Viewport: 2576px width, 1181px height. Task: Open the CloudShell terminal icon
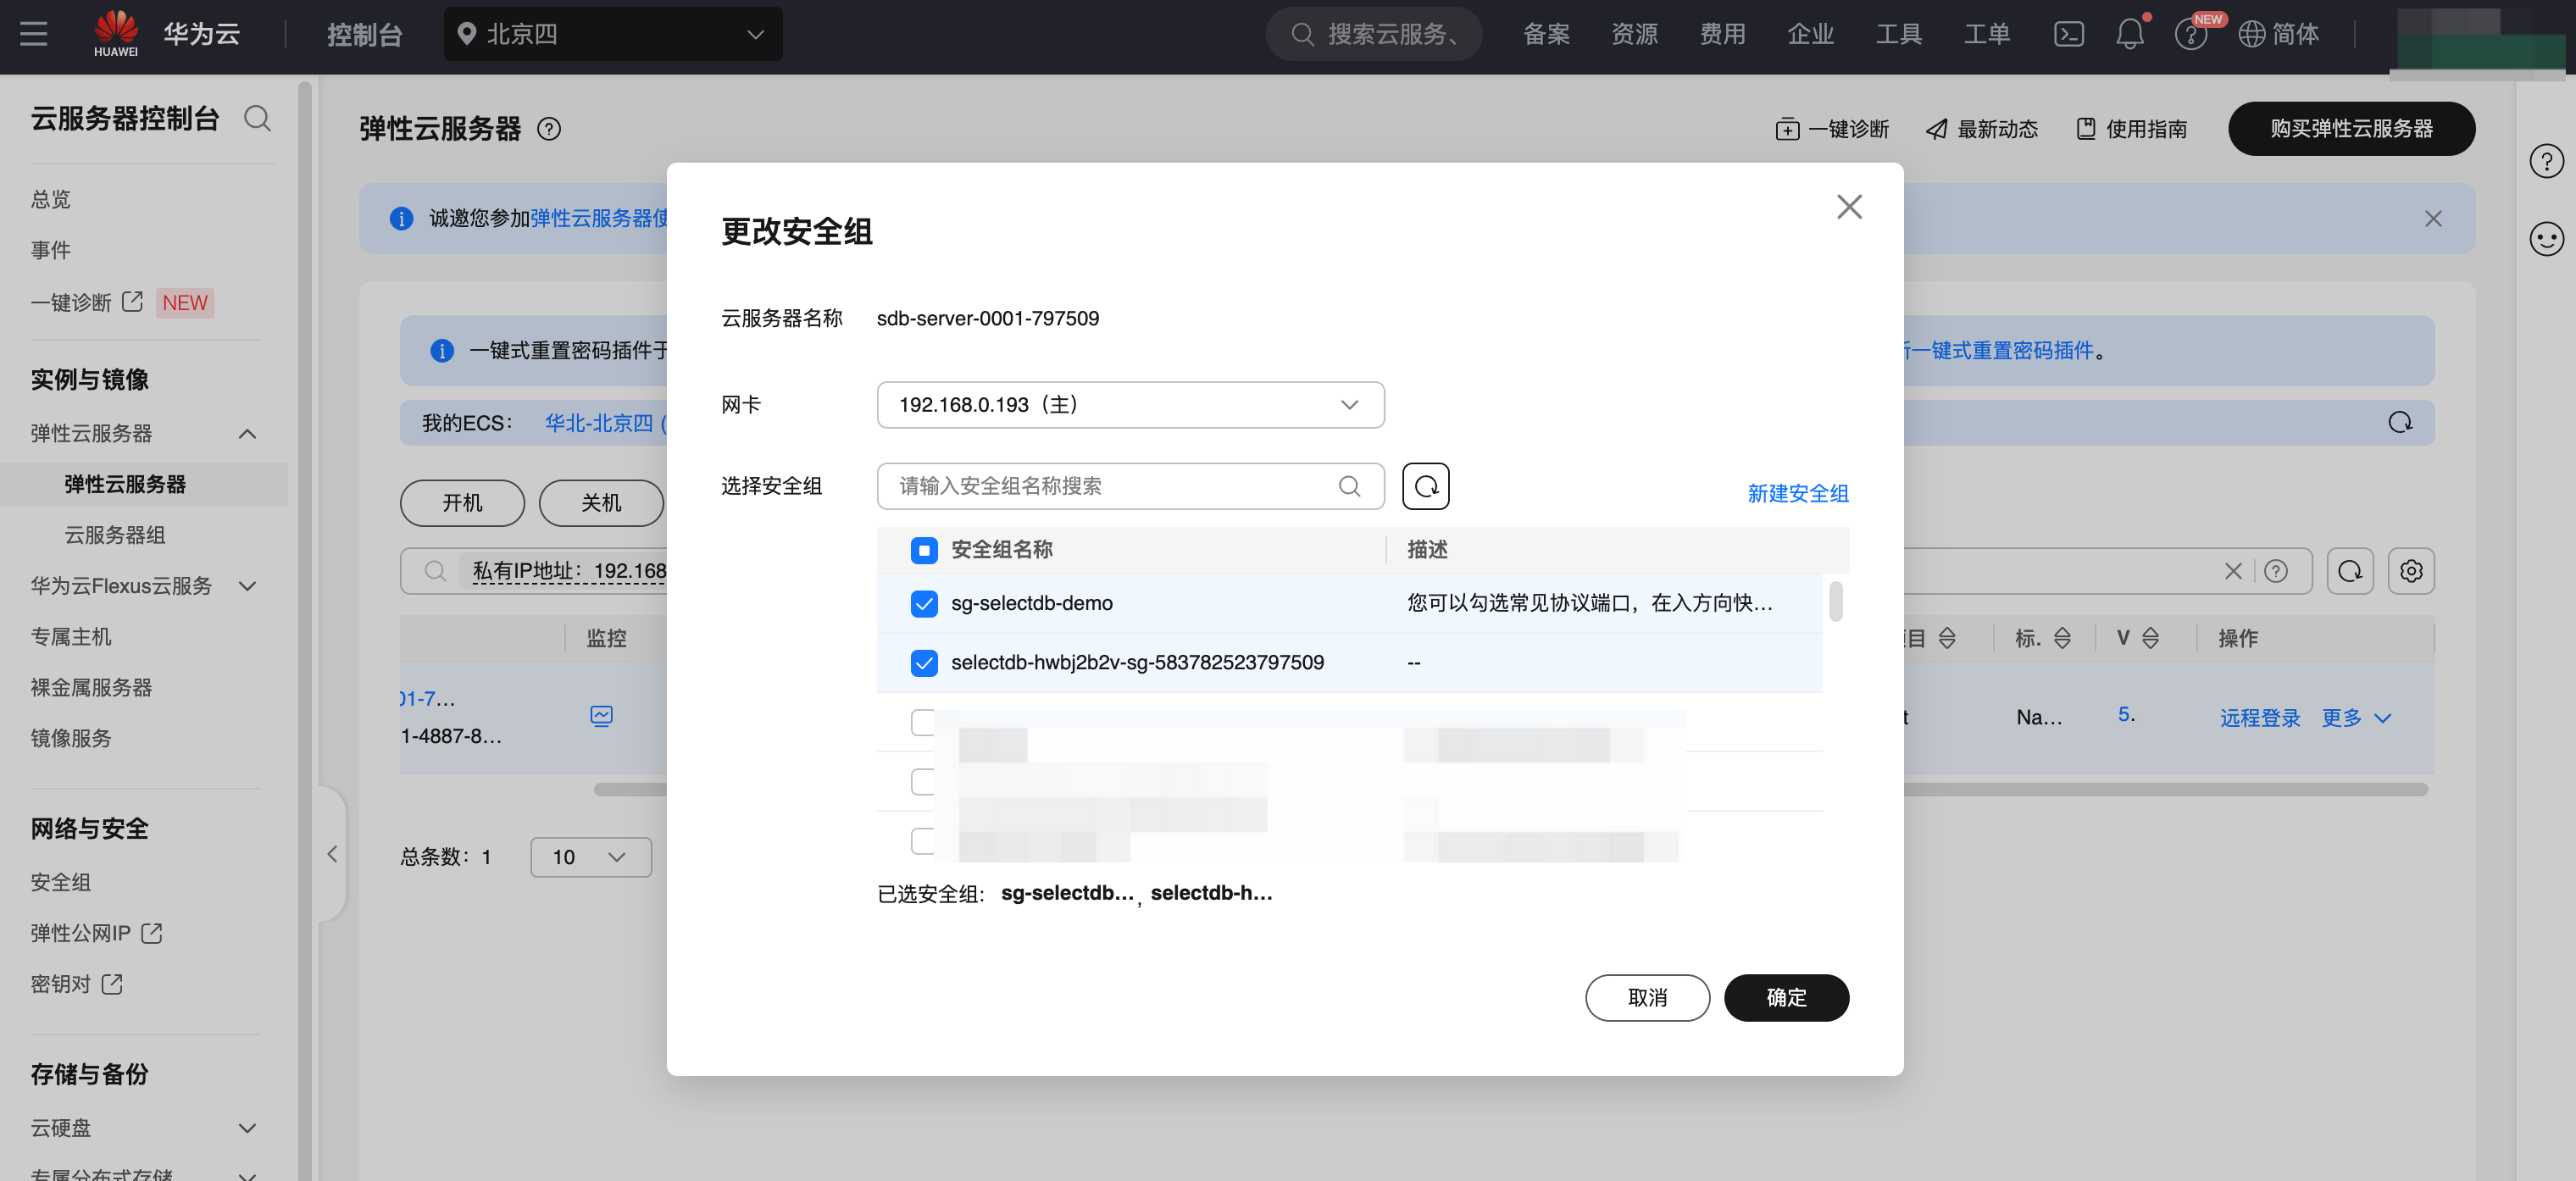[x=2068, y=34]
